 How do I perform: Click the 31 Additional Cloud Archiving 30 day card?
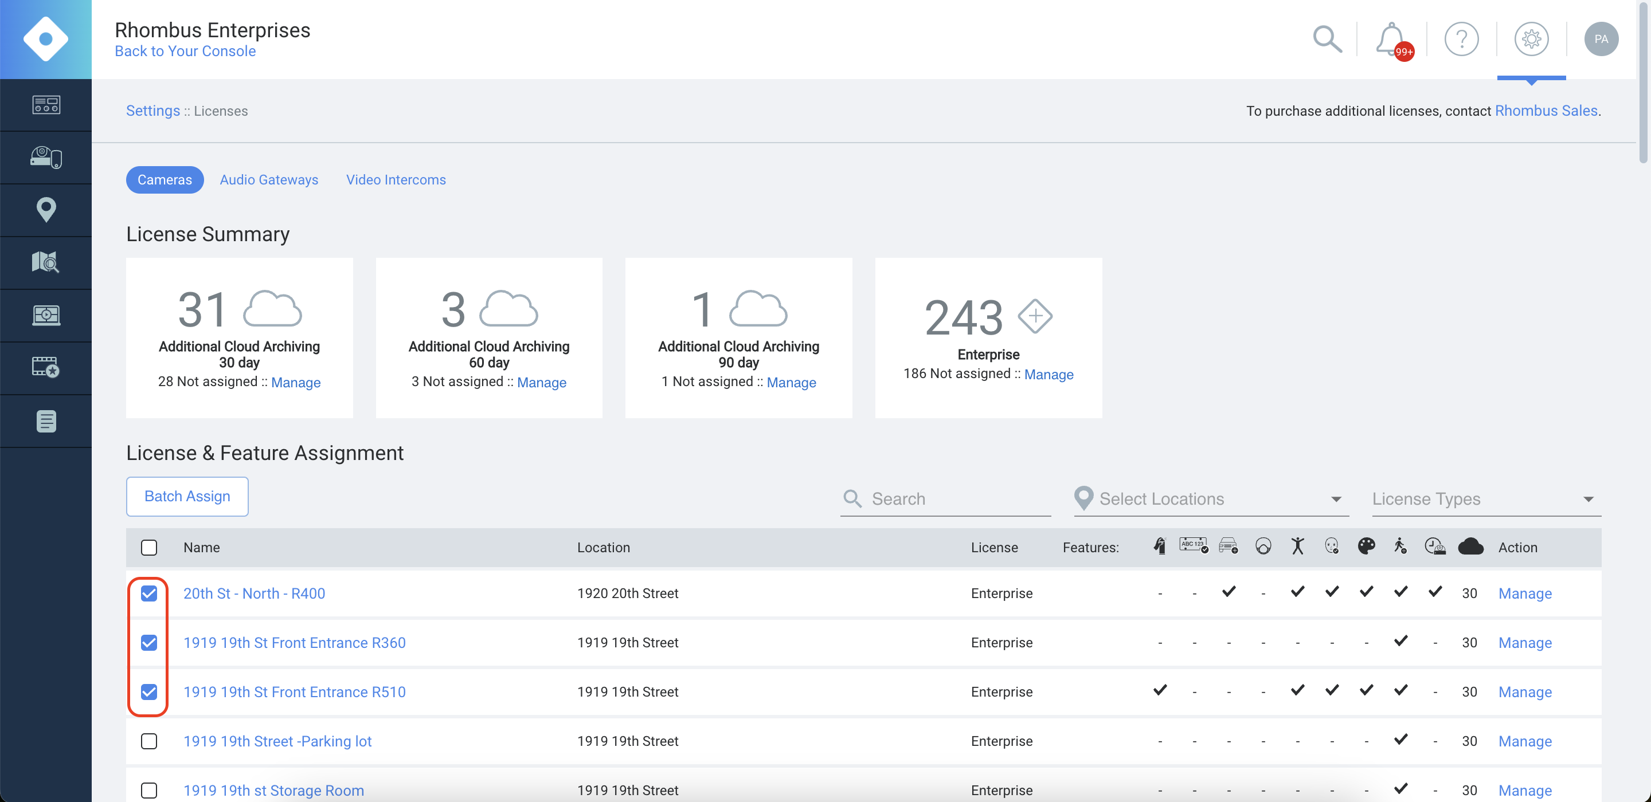239,337
